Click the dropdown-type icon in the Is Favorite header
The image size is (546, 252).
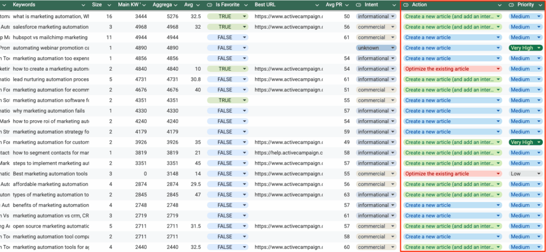pyautogui.click(x=210, y=4)
